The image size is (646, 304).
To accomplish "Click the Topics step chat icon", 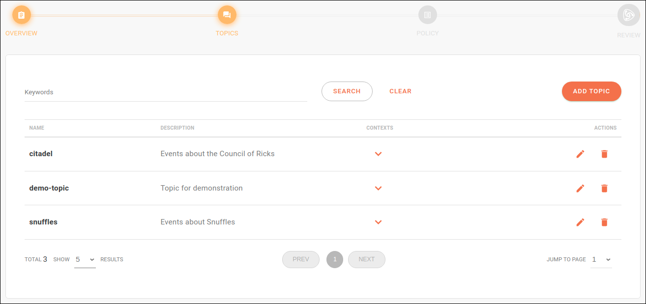I will pyautogui.click(x=227, y=15).
